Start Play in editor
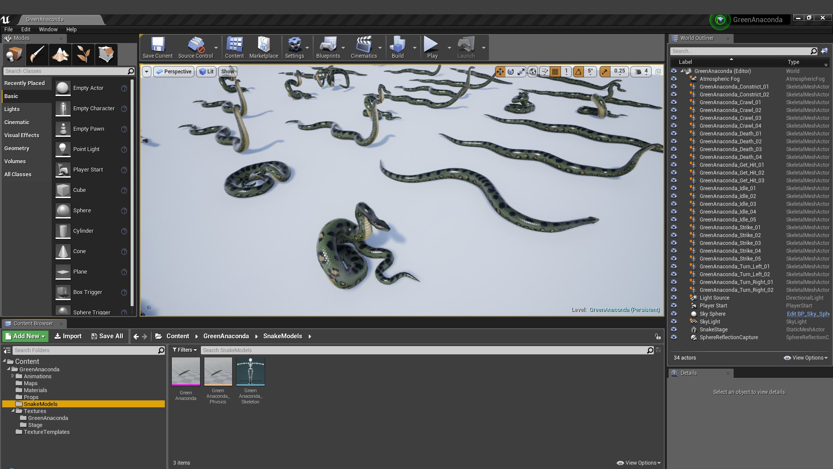833x469 pixels. pos(432,47)
